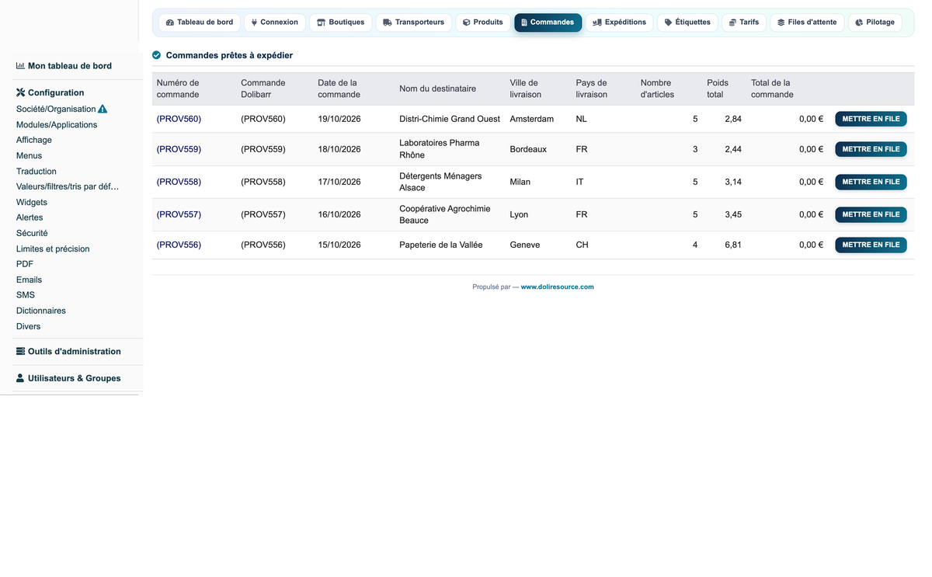Click the check icon beside Commandes prêtes à expédier

157,55
